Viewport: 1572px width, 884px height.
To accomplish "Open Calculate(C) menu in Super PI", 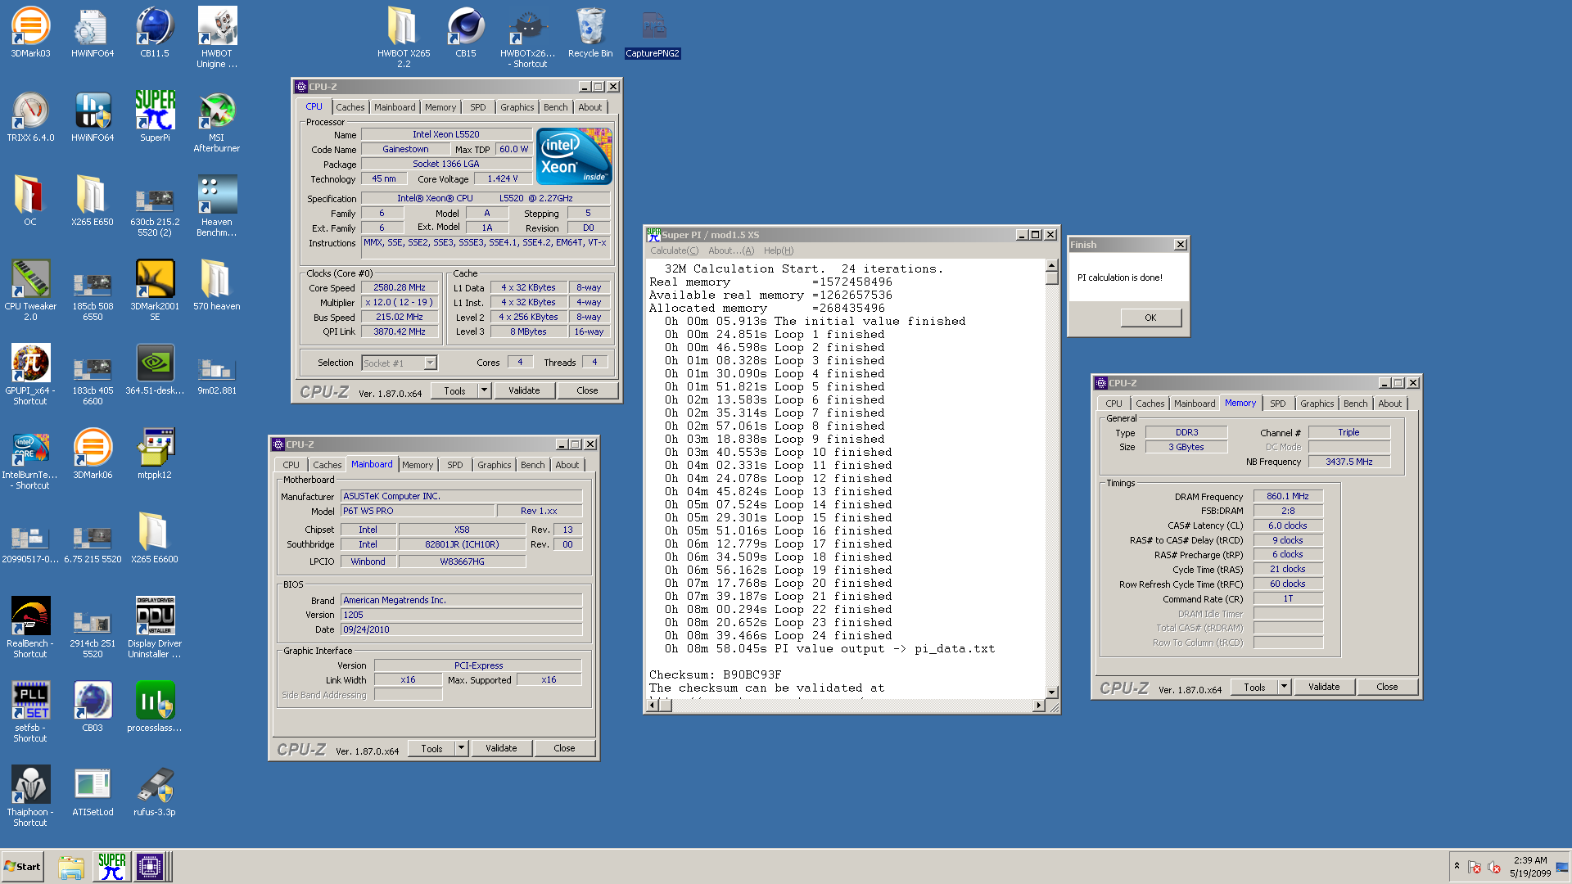I will pyautogui.click(x=675, y=250).
